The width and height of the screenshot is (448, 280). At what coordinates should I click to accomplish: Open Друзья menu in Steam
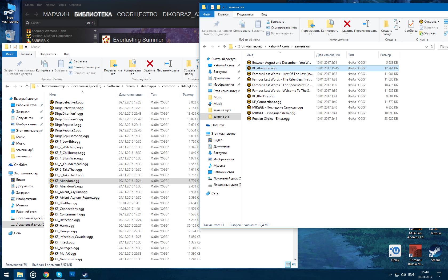tap(50, 5)
